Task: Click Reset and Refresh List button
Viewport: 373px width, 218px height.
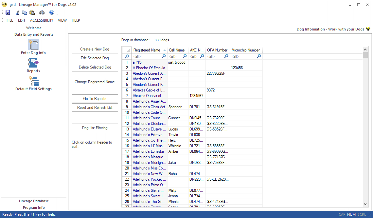Action: click(x=95, y=108)
